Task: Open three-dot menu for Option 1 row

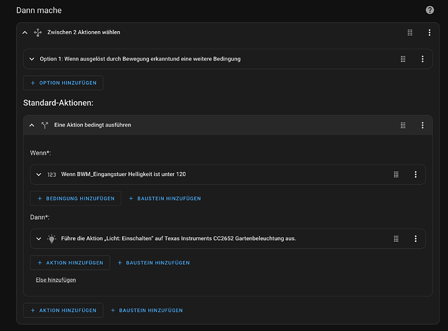Action: point(422,59)
